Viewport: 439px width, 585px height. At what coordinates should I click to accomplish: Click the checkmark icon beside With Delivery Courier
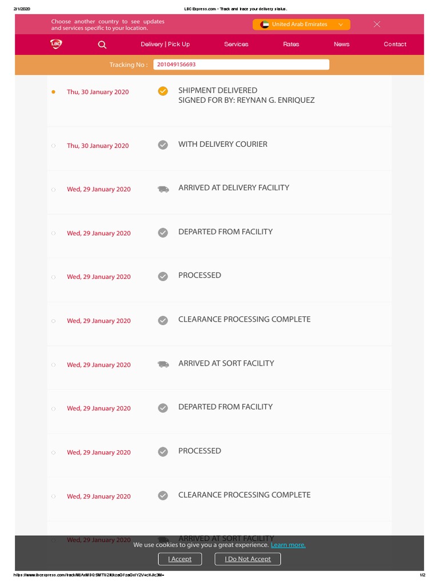click(x=163, y=145)
